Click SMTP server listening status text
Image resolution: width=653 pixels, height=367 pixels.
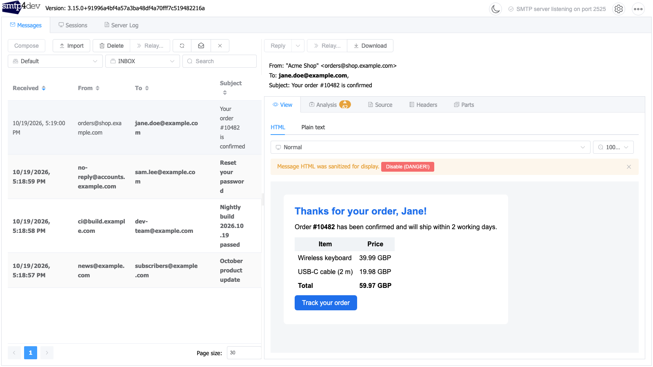561,9
